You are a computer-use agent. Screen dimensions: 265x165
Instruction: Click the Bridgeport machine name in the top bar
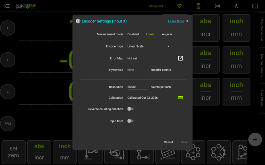(156, 6)
